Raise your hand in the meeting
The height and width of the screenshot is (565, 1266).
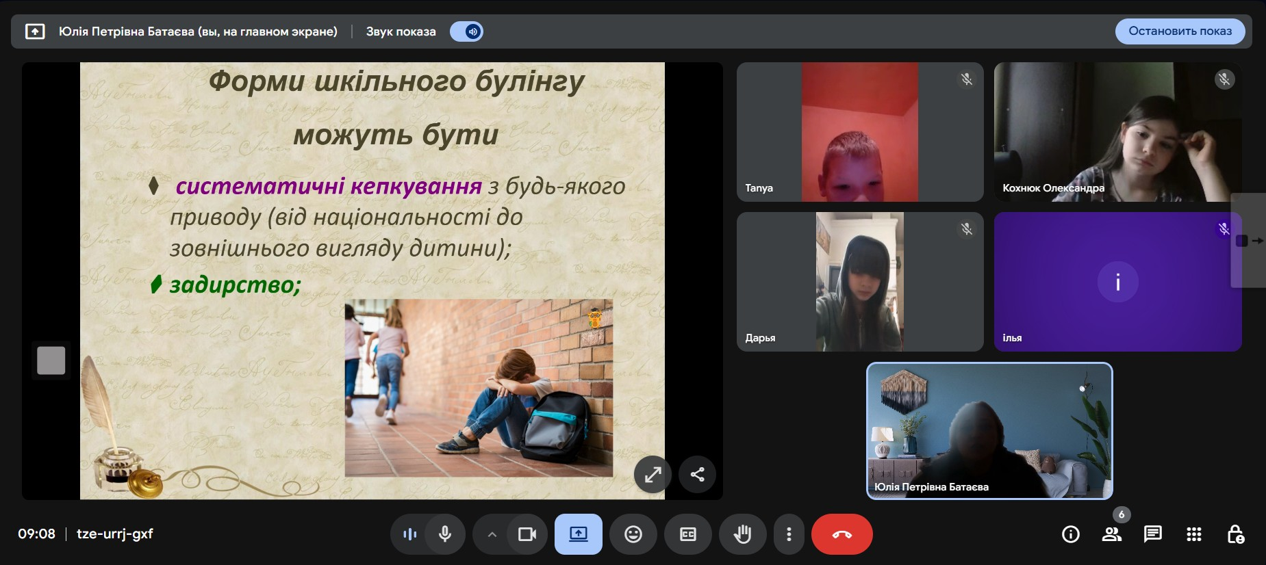(742, 534)
